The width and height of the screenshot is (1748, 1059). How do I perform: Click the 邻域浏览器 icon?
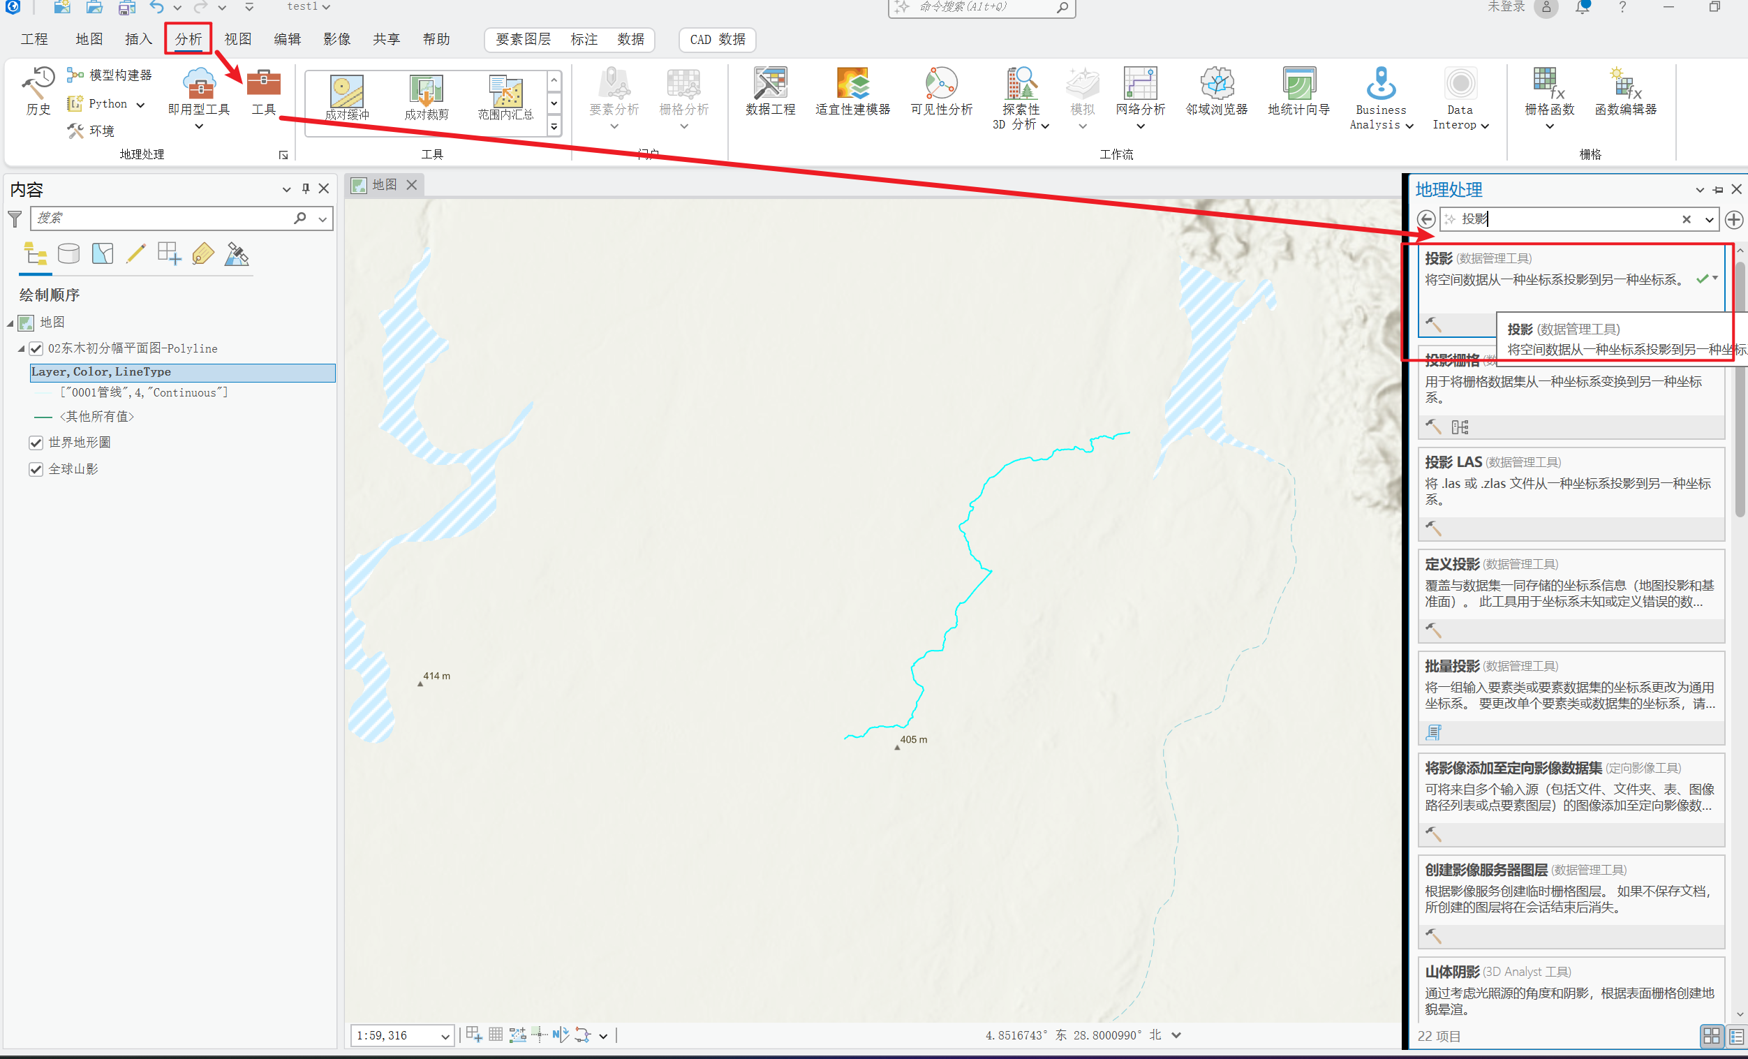pyautogui.click(x=1216, y=90)
